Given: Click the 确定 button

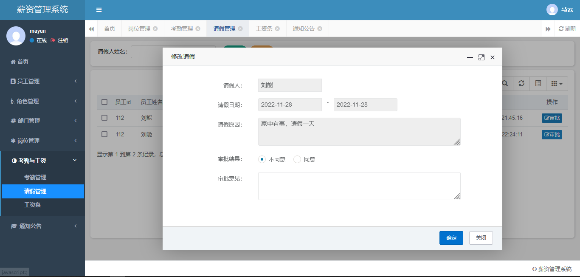Looking at the screenshot, I should [x=451, y=238].
